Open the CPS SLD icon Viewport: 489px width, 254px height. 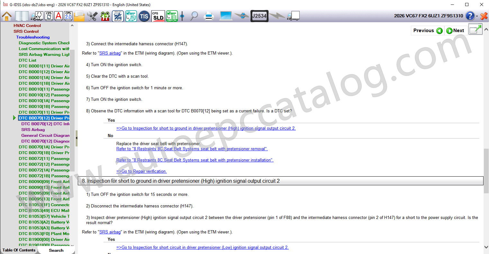pos(158,16)
